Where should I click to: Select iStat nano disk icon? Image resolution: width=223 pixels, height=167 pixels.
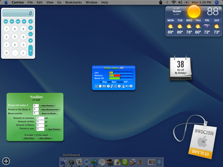(108, 87)
